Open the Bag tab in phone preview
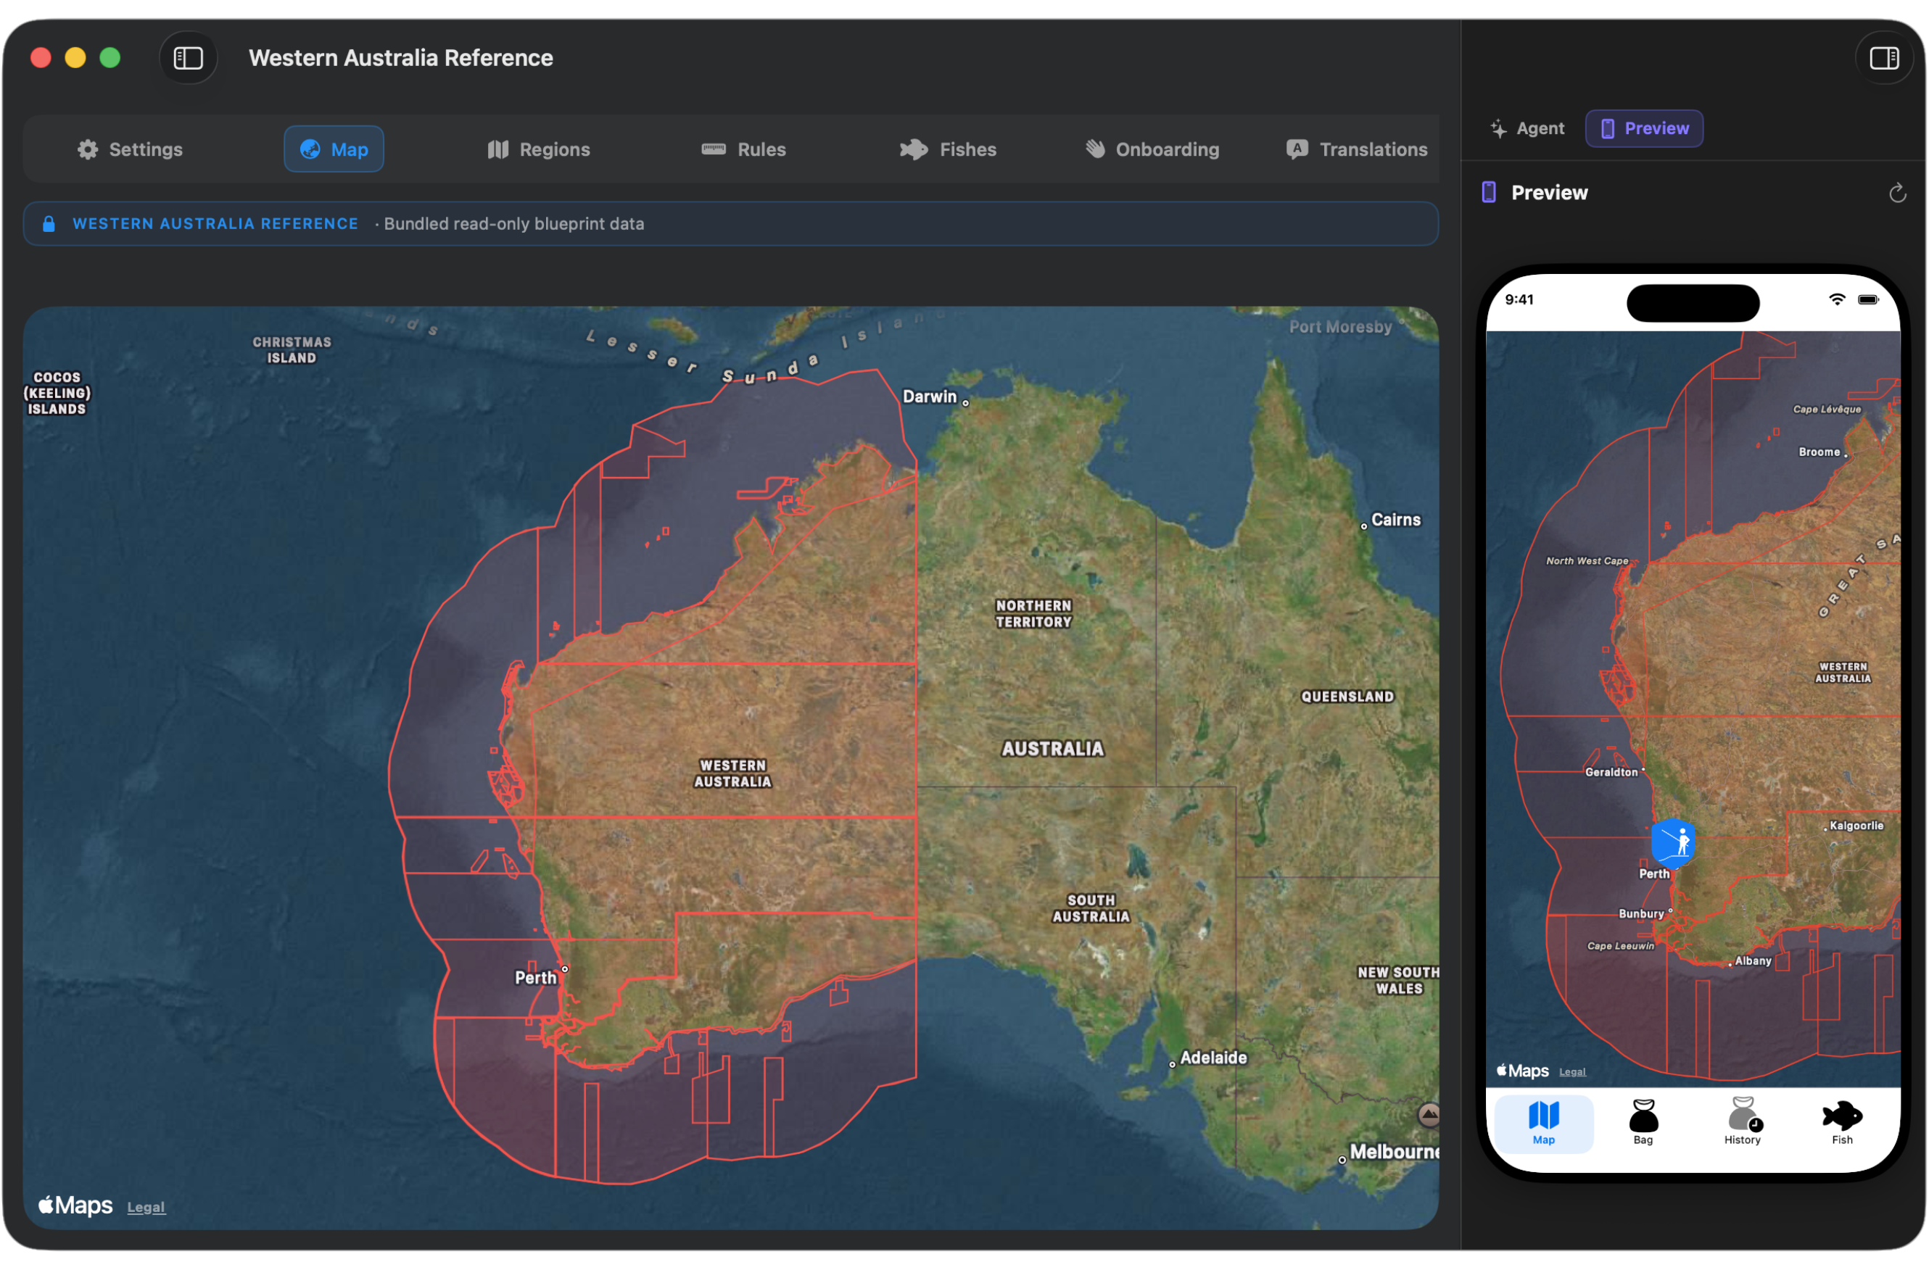1929x1270 pixels. click(1643, 1124)
